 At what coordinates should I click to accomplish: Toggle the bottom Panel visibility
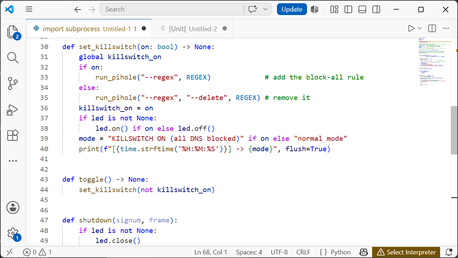click(362, 10)
